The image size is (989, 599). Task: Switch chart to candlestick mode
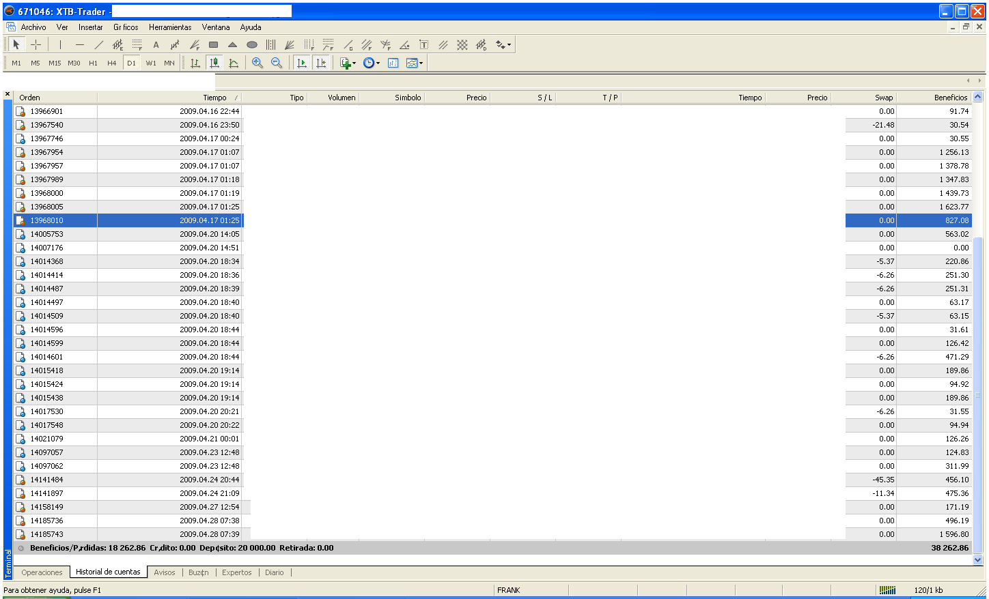tap(214, 63)
